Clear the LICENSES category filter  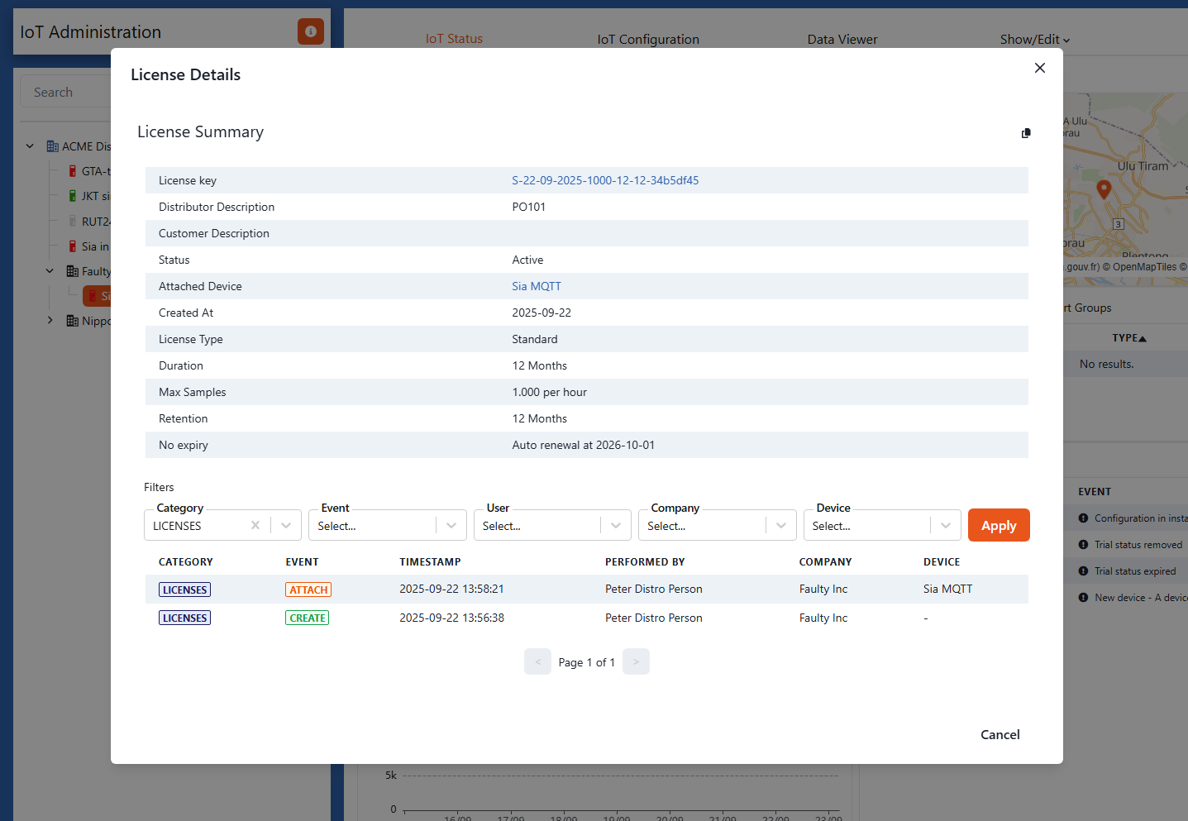coord(255,525)
